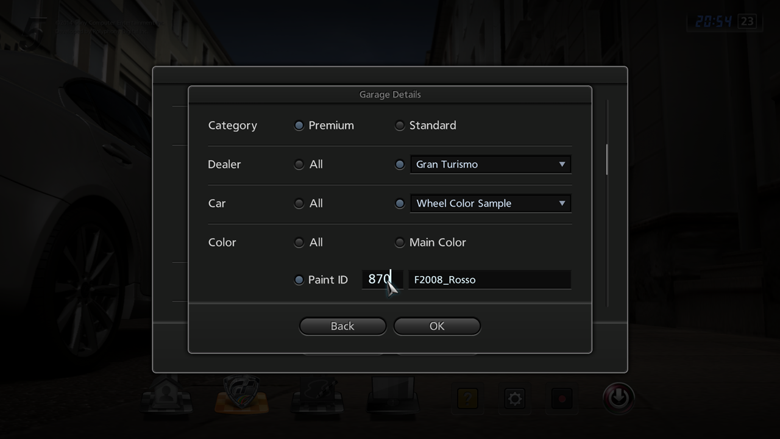Open the settings gear icon
This screenshot has width=780, height=439.
(x=515, y=399)
